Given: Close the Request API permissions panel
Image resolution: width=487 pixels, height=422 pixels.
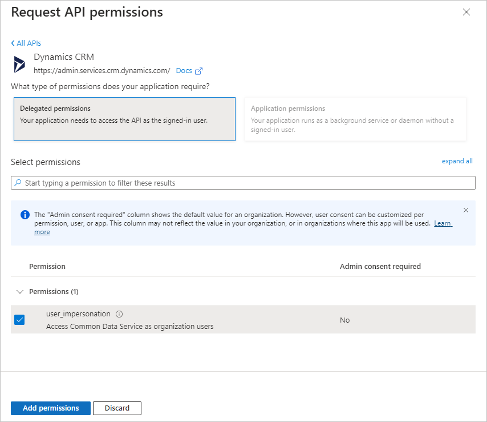Looking at the screenshot, I should 466,12.
